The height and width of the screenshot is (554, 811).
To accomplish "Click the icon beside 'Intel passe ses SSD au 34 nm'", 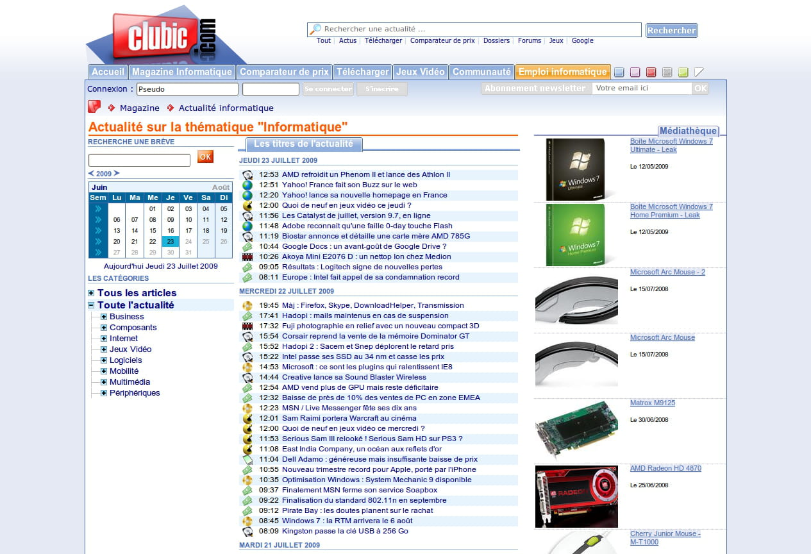I will tap(247, 357).
